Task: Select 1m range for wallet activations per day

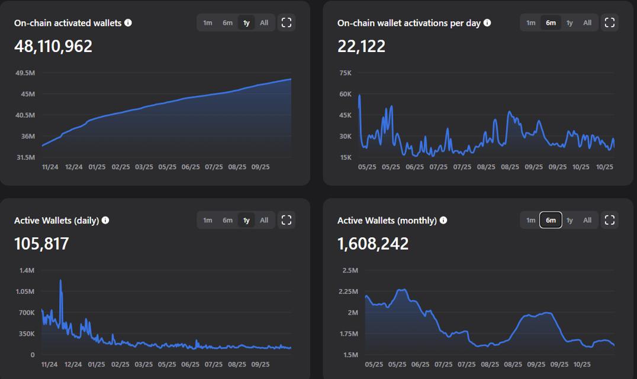Action: coord(531,23)
